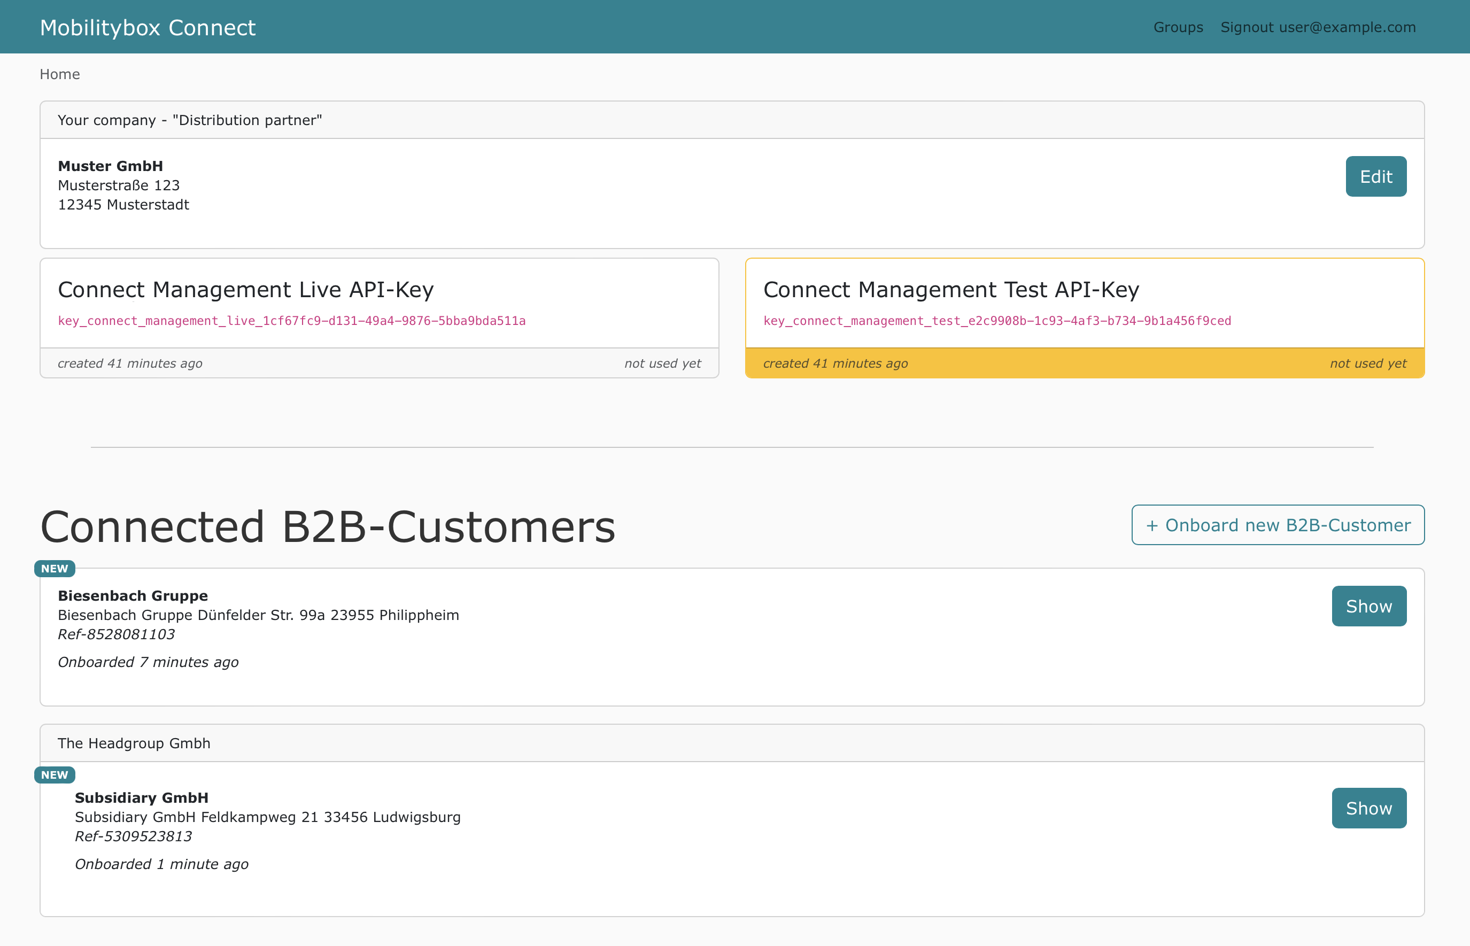Click the Your company Distribution partner header
This screenshot has height=946, width=1470.
point(732,120)
